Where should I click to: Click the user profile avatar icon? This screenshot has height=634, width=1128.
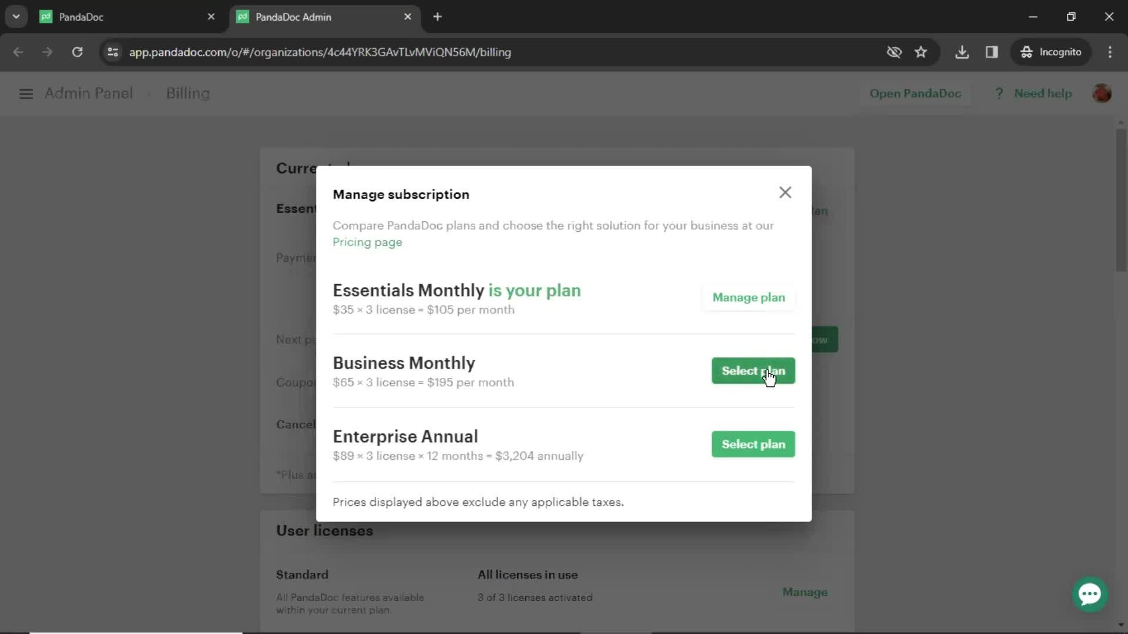1103,94
